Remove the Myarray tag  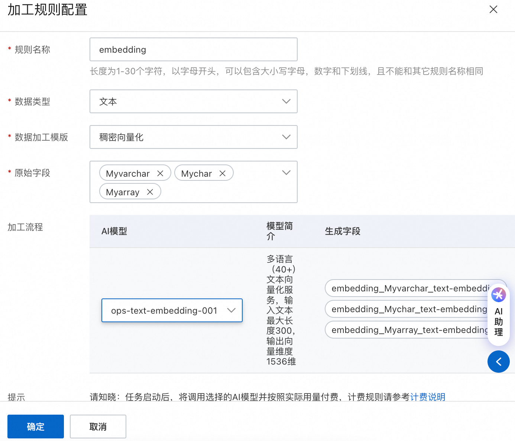pyautogui.click(x=150, y=192)
